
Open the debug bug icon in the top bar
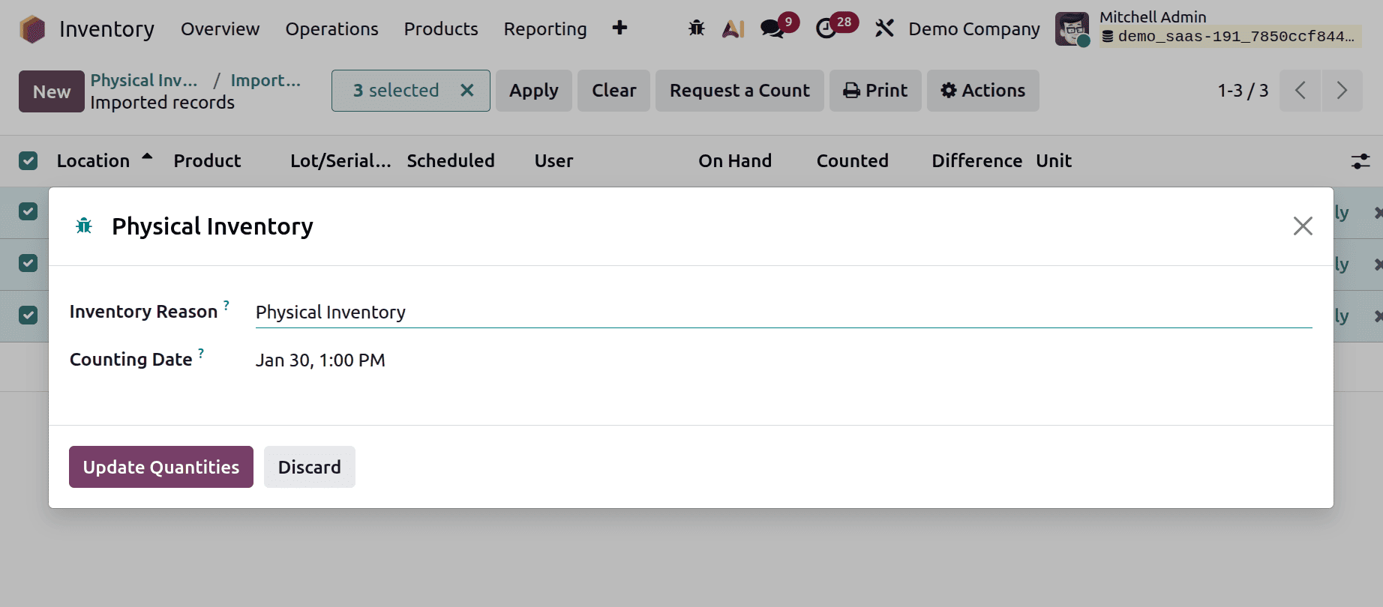(x=696, y=28)
